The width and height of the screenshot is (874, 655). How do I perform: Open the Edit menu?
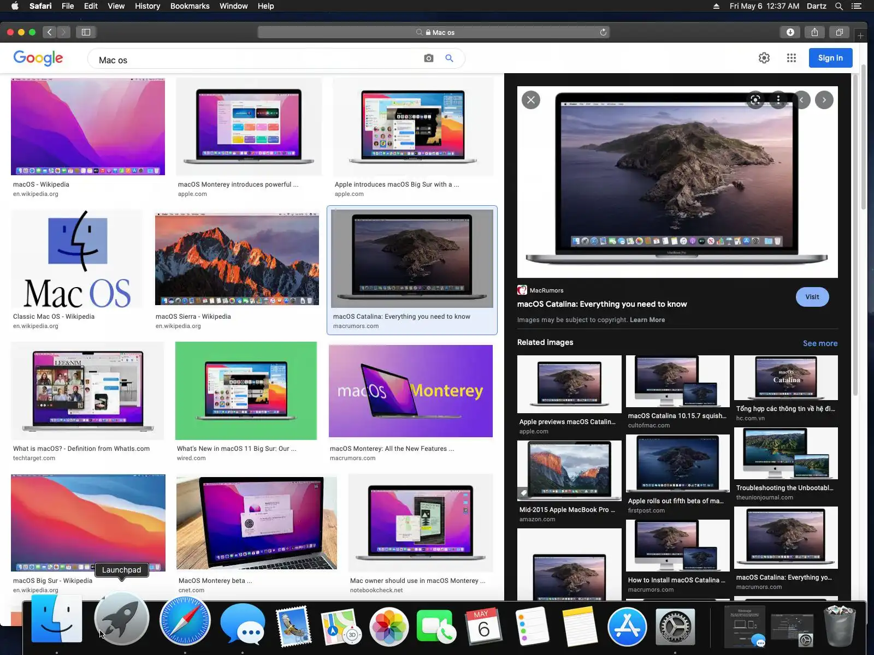[x=91, y=6]
